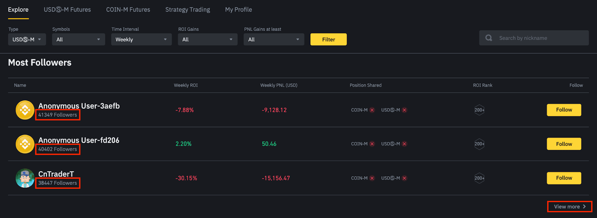Click COIN-M red X icon for User-3aefb
This screenshot has height=218, width=597.
[372, 110]
